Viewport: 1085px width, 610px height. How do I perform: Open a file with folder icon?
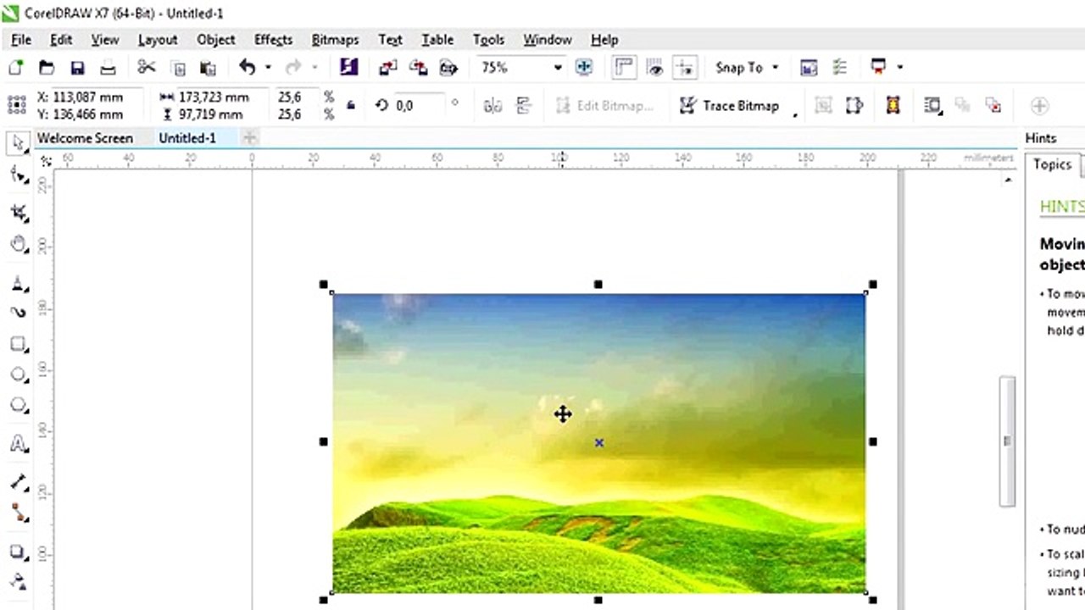point(47,68)
